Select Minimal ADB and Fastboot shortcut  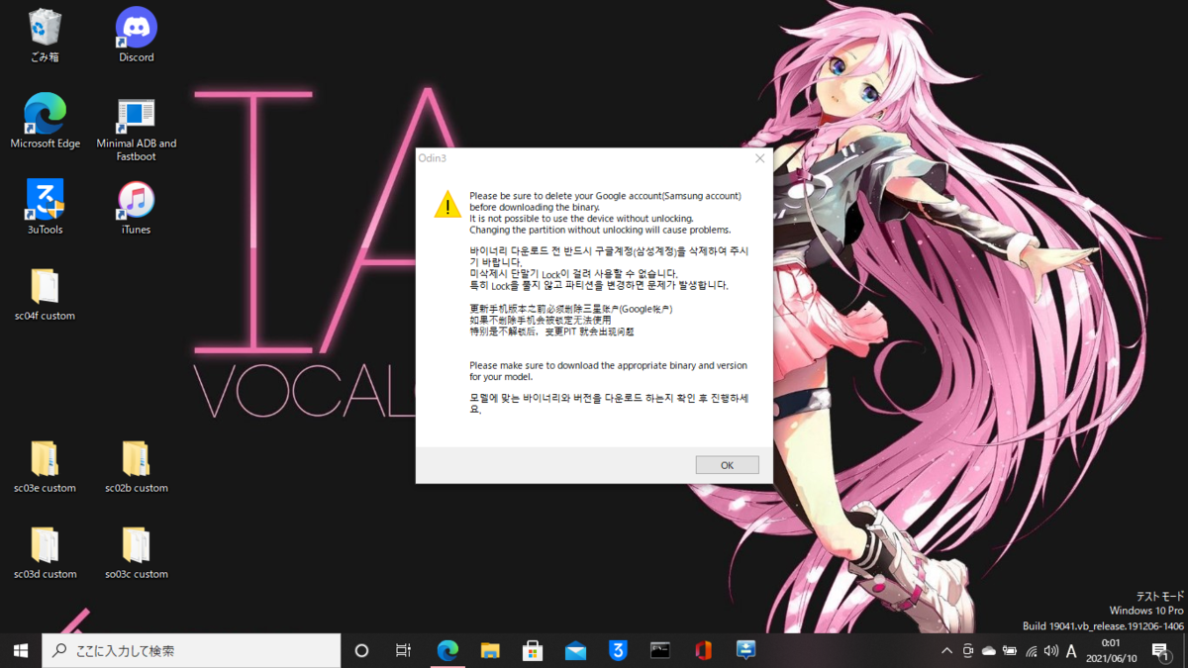pos(136,130)
